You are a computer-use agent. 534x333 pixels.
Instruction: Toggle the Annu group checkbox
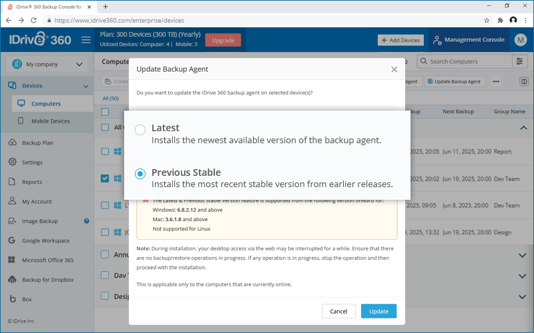105,254
